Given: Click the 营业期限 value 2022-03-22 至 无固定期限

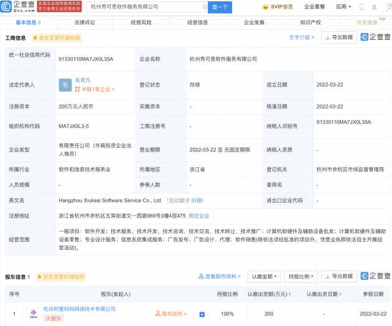Looking at the screenshot, I should click(x=220, y=150).
